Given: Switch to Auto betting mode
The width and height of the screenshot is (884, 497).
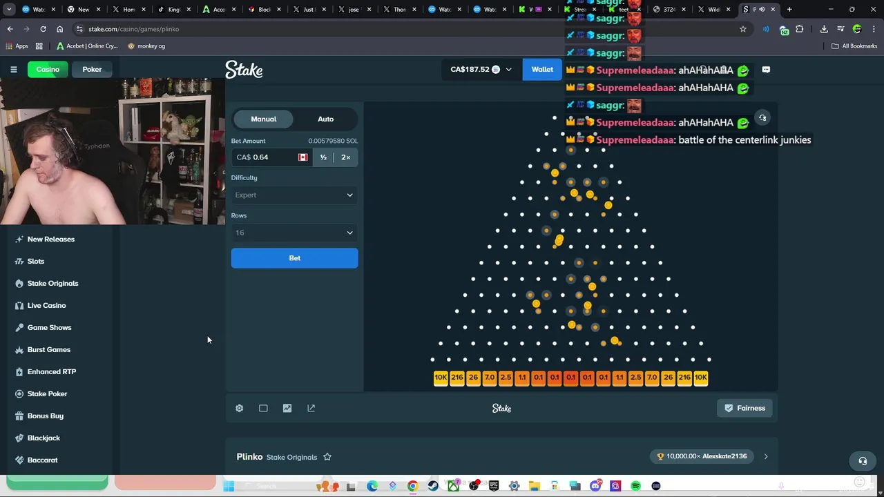Looking at the screenshot, I should point(325,119).
